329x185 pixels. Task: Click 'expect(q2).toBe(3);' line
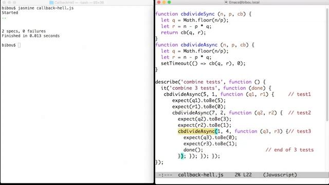click(x=205, y=119)
